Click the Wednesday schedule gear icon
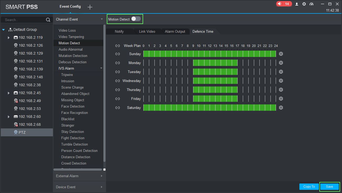The width and height of the screenshot is (342, 193). (281, 81)
